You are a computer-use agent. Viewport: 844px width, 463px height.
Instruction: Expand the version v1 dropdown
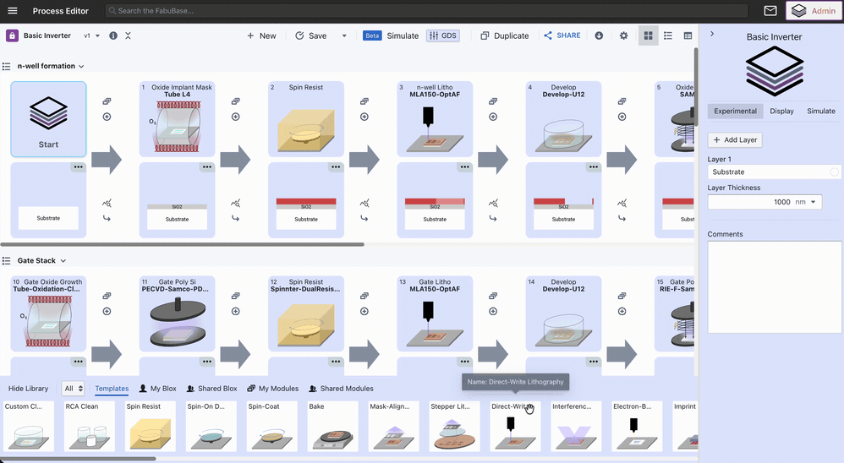pos(92,35)
